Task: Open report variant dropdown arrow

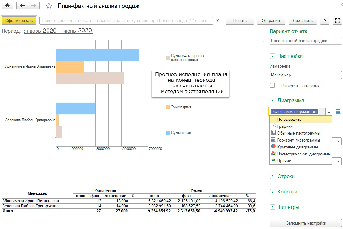Action: coord(339,41)
